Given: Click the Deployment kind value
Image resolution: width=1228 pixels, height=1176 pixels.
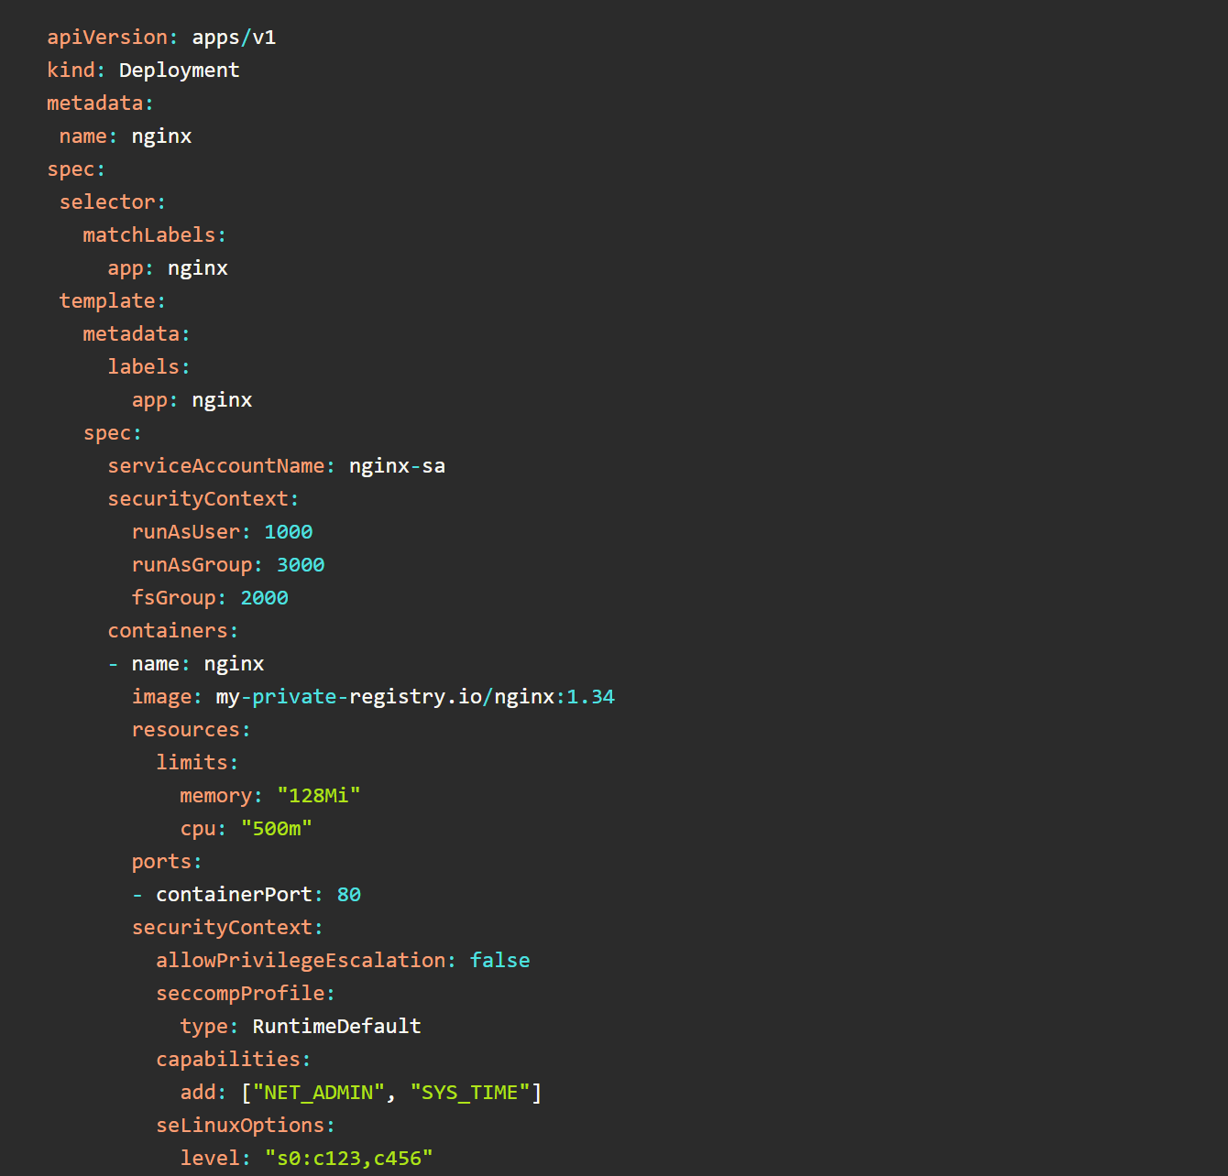Looking at the screenshot, I should click(x=179, y=71).
